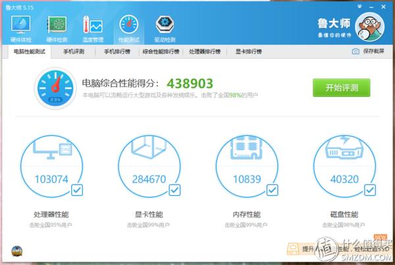
Task: Click the 鲁大师 5.15 window title
Action: [x=19, y=7]
